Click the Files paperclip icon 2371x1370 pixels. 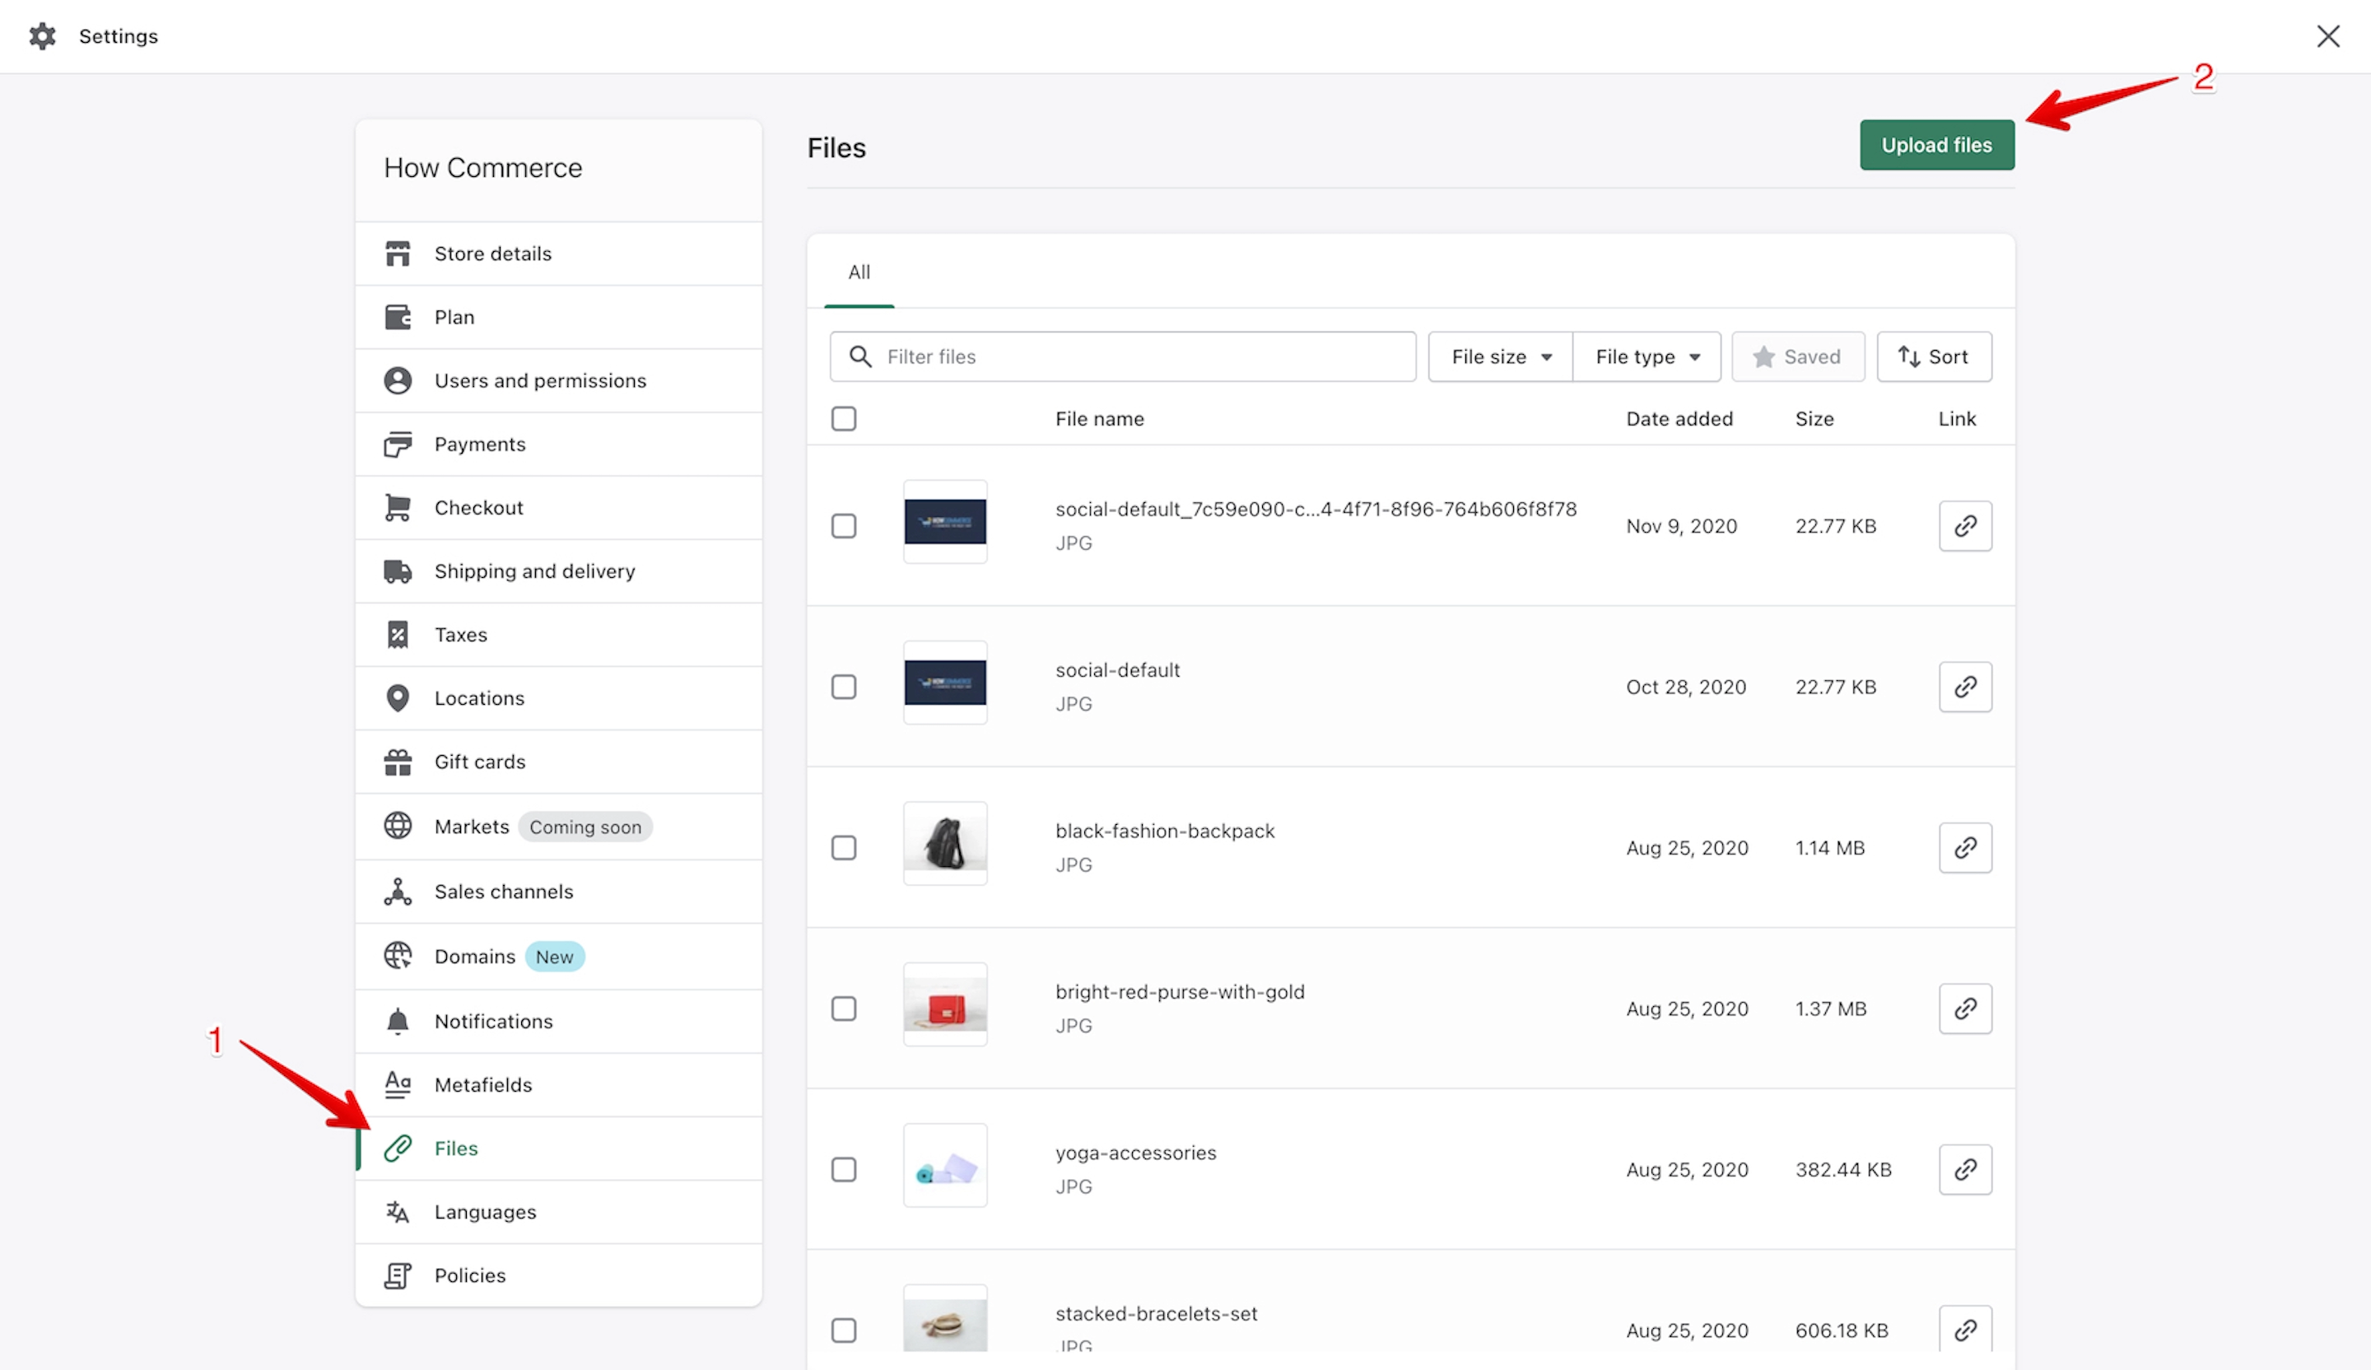(398, 1148)
